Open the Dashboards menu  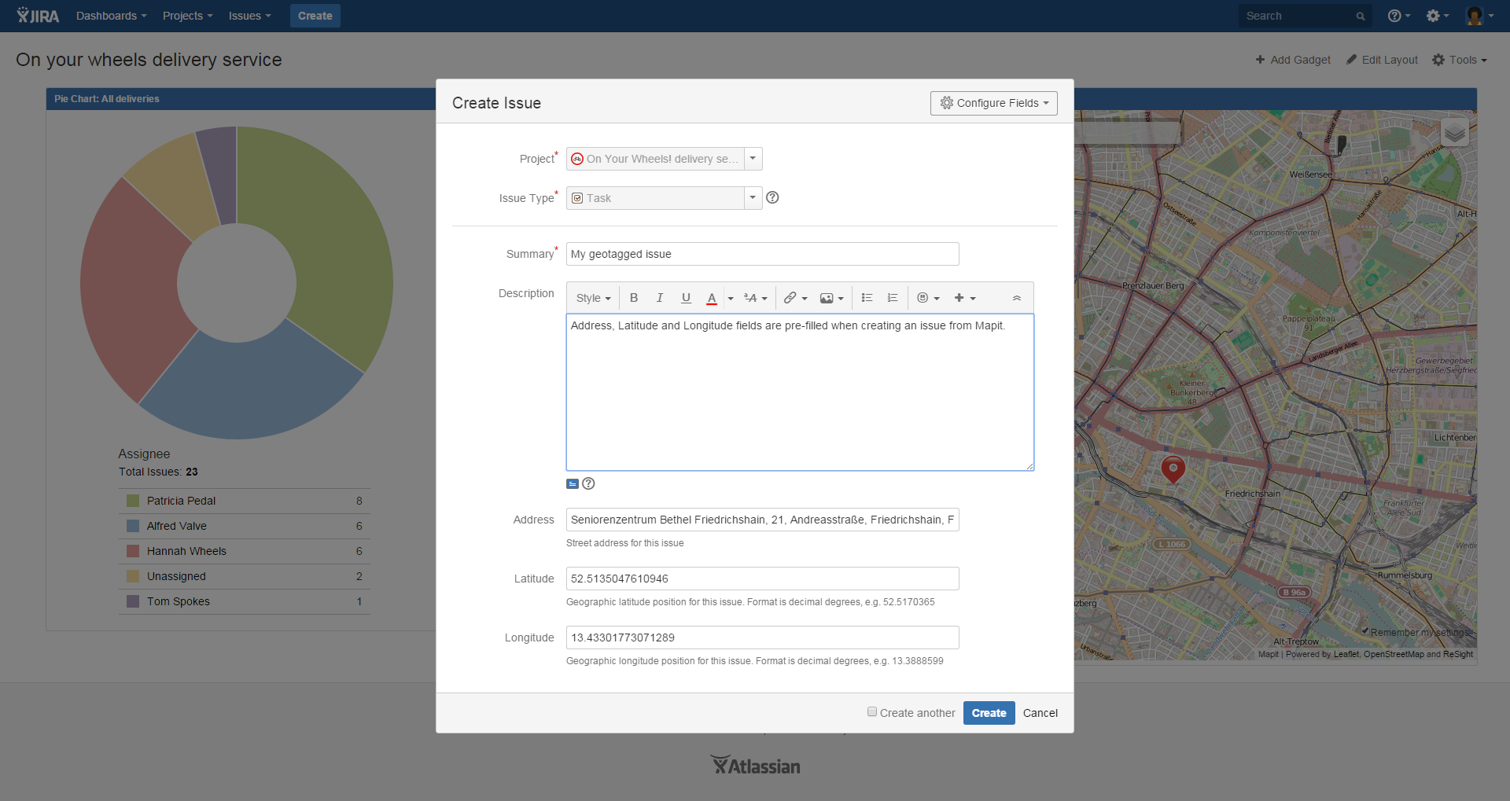(x=110, y=15)
